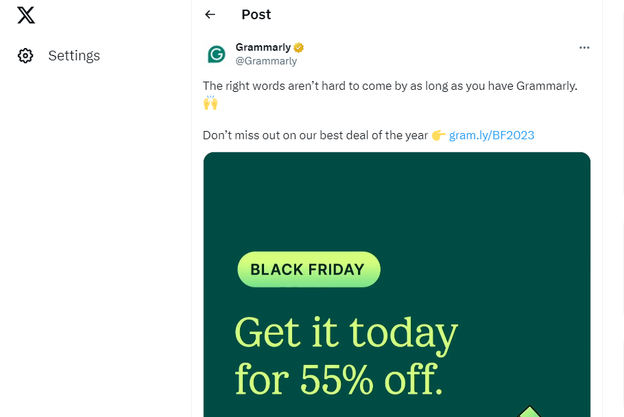This screenshot has height=417, width=624.
Task: Click the Post heading at the top
Action: [256, 14]
